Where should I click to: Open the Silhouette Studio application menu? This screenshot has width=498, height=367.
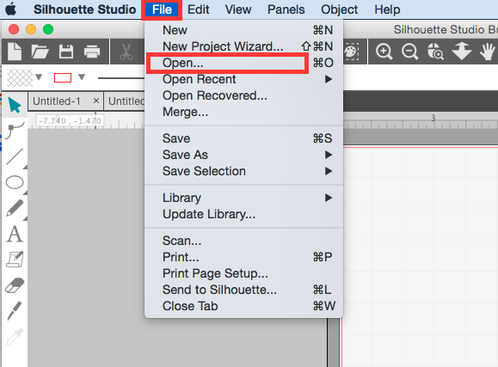85,9
